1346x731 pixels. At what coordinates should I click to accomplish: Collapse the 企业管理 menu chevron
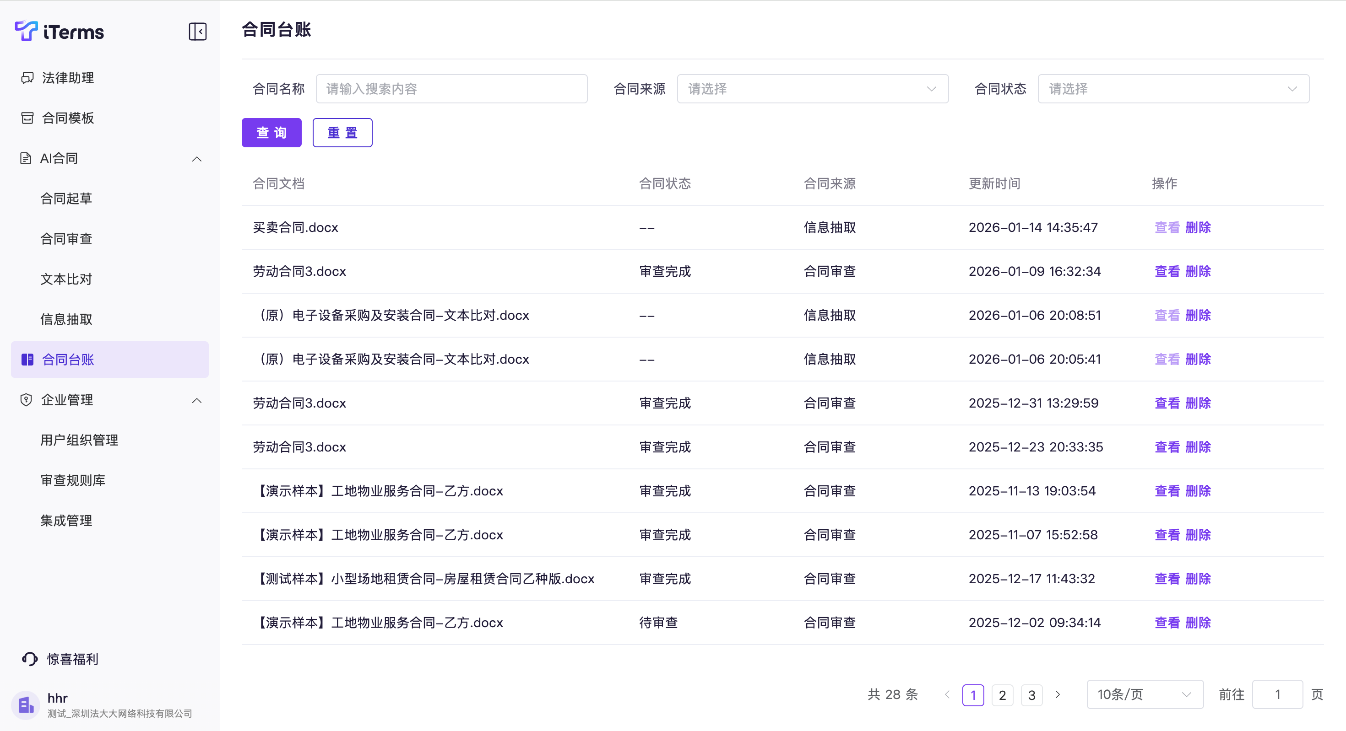point(196,400)
